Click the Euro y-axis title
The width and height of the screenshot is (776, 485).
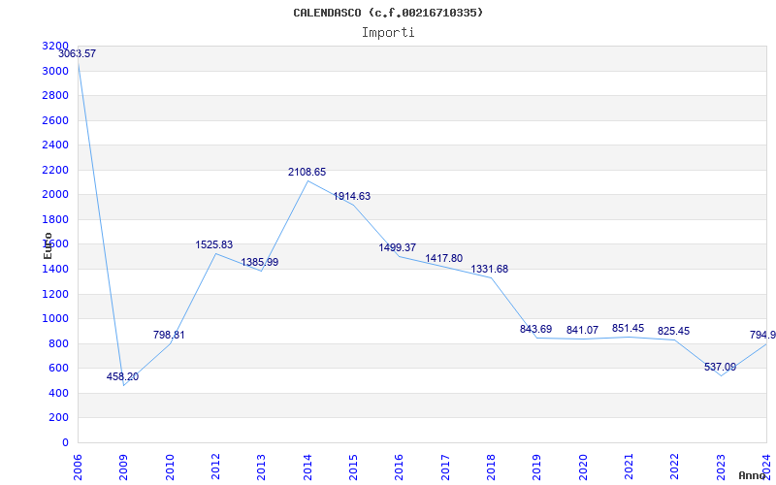[48, 245]
